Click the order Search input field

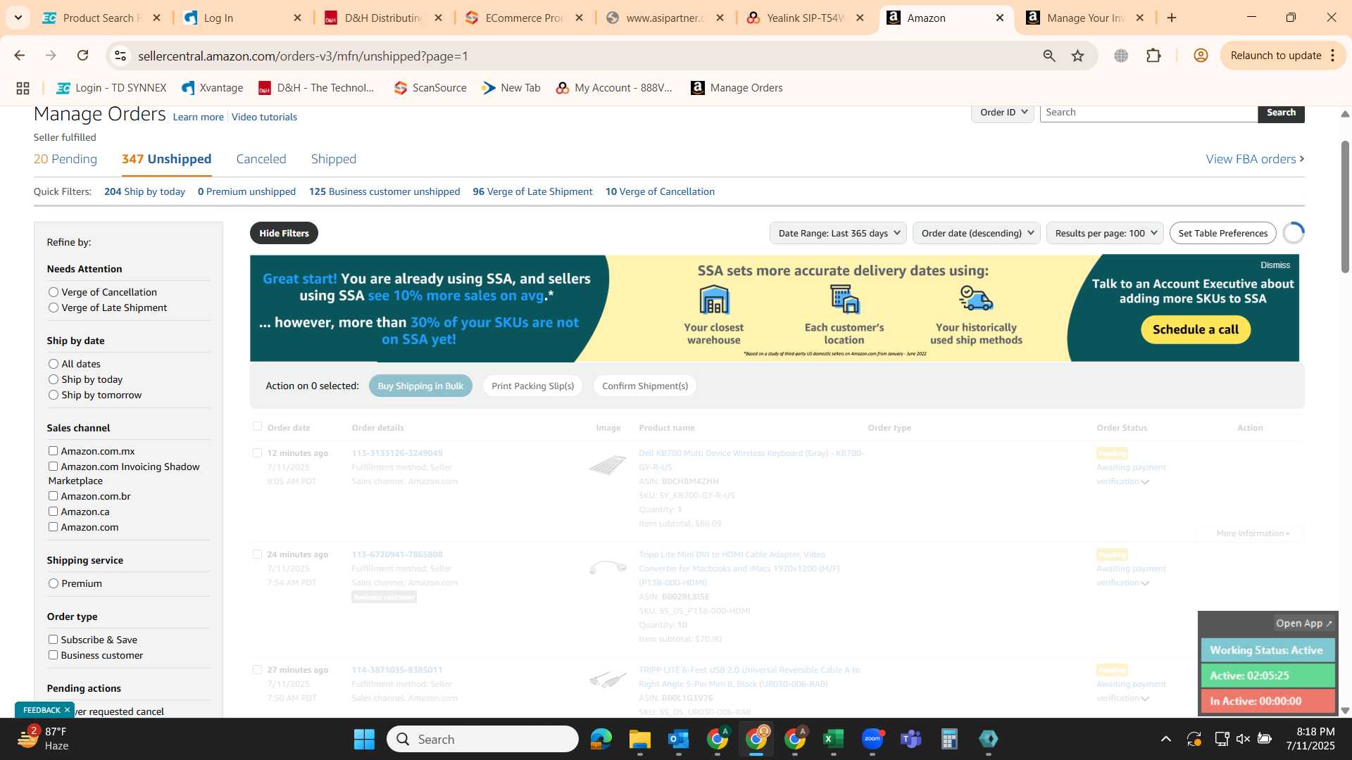click(x=1148, y=113)
